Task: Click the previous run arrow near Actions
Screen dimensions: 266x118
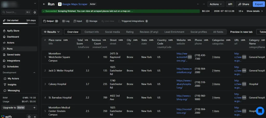Action: click(198, 4)
